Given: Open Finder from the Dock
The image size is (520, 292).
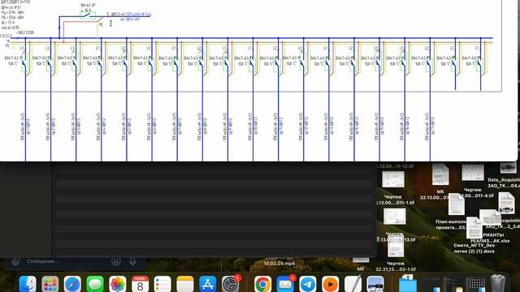Looking at the screenshot, I should (x=28, y=284).
